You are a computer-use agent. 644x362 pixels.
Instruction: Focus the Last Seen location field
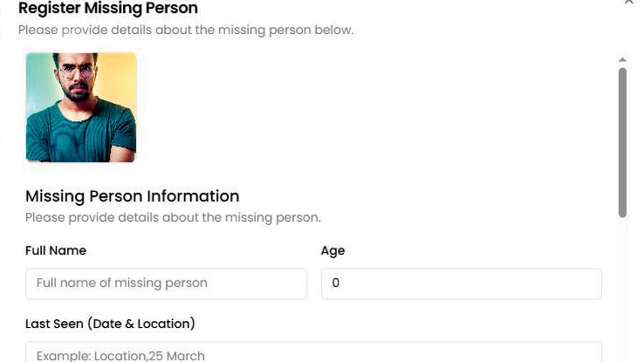click(313, 352)
